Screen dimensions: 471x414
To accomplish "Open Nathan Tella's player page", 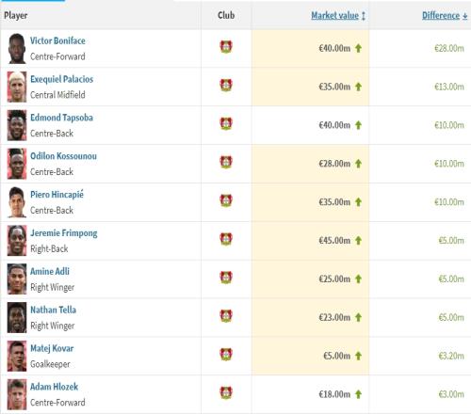I will [53, 310].
